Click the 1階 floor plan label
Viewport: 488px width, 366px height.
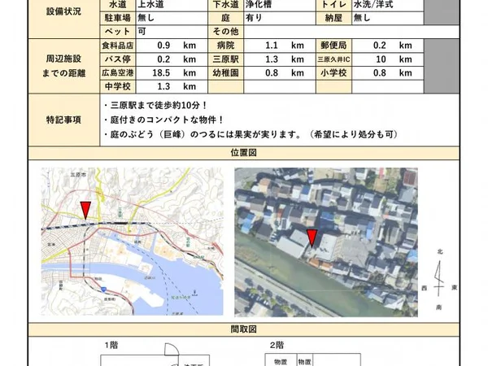(x=111, y=345)
